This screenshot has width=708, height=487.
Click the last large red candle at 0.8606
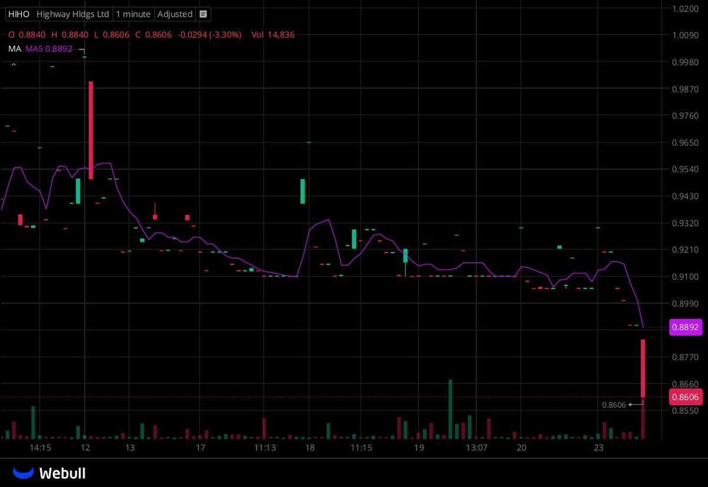[x=643, y=368]
